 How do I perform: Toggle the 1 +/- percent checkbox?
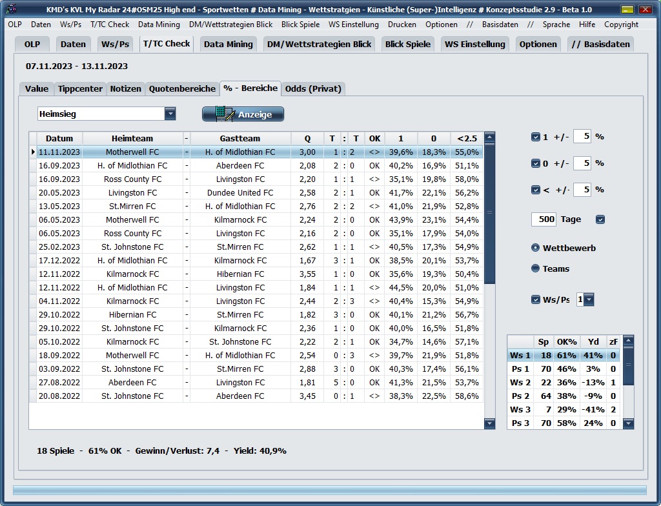535,137
